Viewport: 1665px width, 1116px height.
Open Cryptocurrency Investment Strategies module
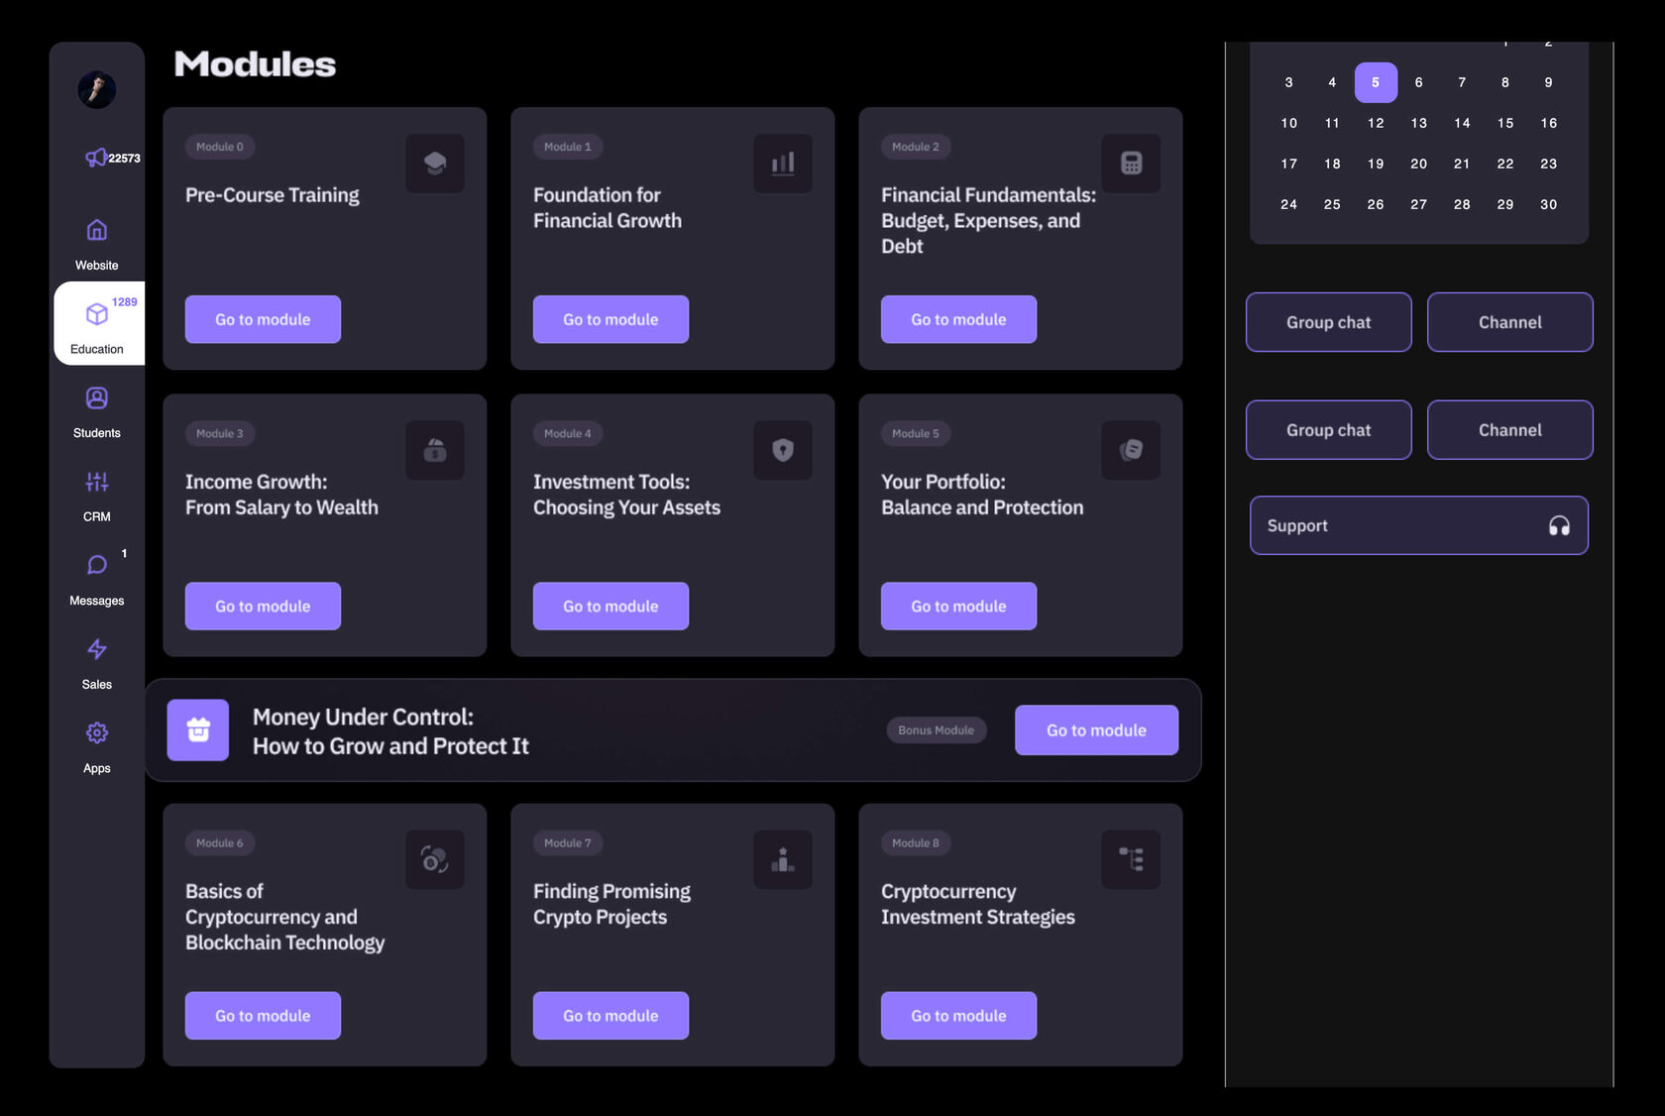click(x=958, y=1016)
